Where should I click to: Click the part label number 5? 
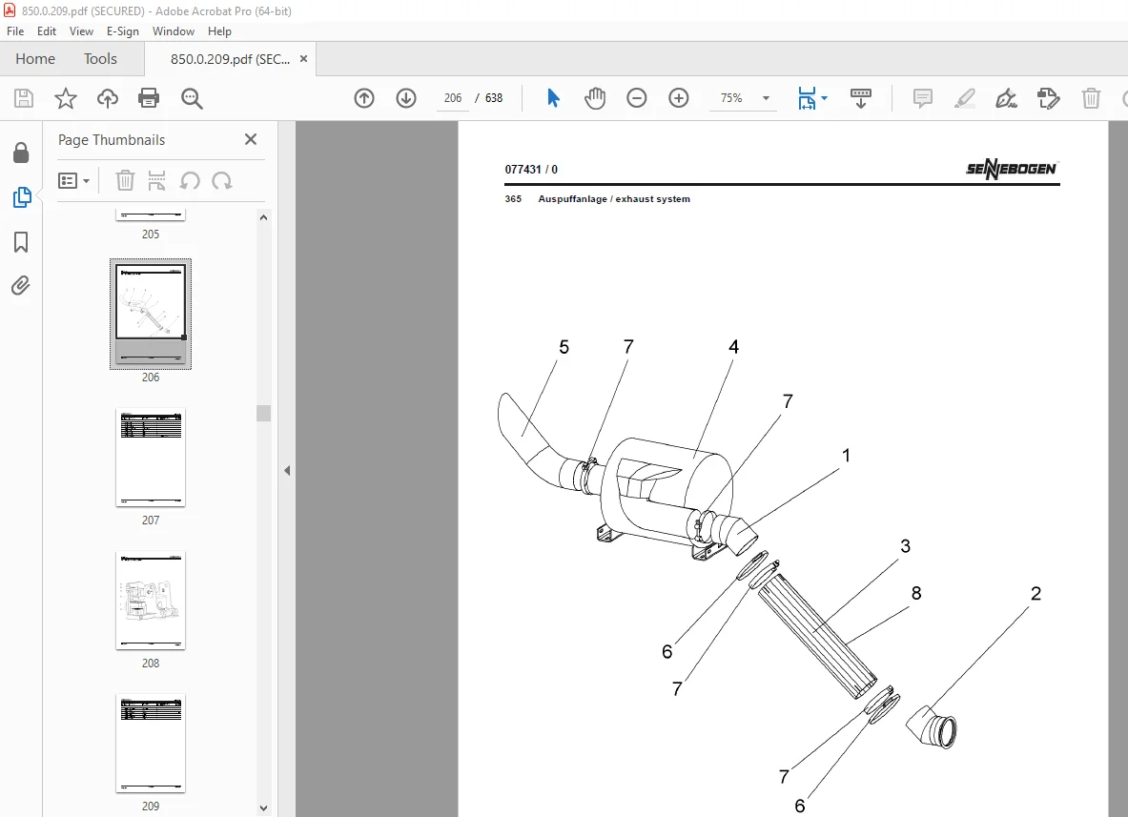click(x=564, y=347)
